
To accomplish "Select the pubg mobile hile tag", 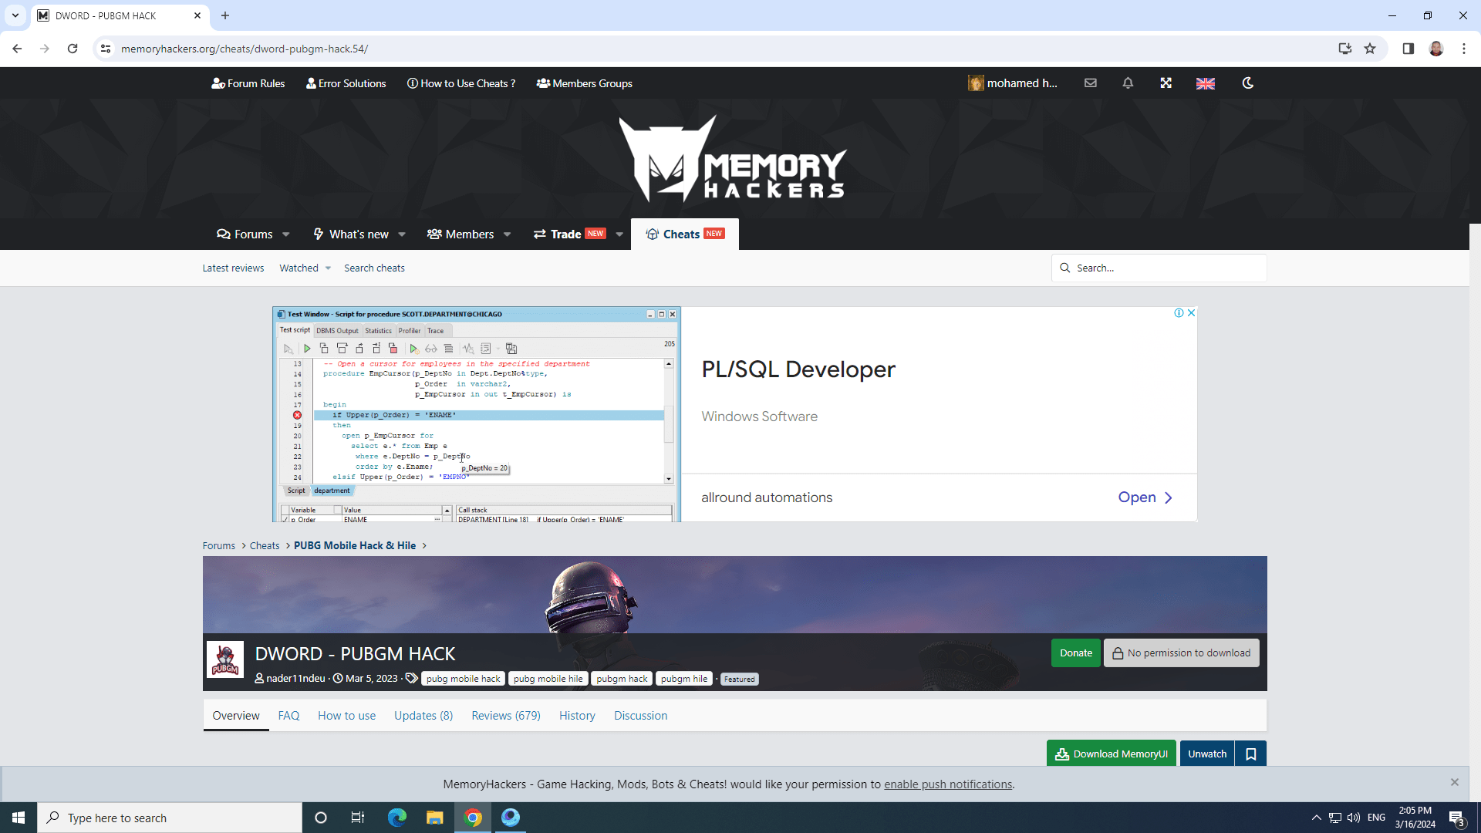I will pyautogui.click(x=548, y=679).
